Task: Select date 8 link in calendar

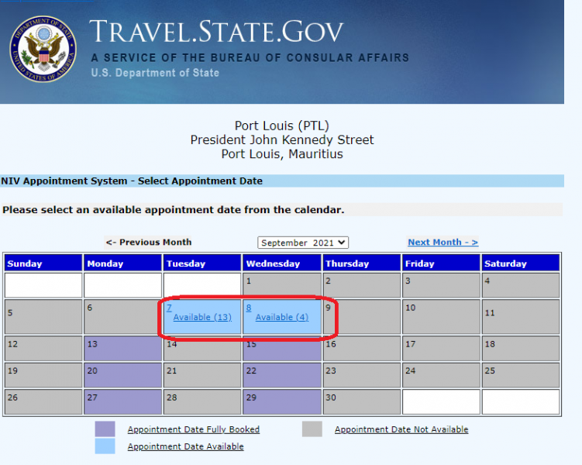Action: tap(248, 308)
